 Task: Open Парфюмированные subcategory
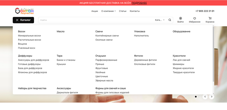pyautogui.click(x=106, y=60)
